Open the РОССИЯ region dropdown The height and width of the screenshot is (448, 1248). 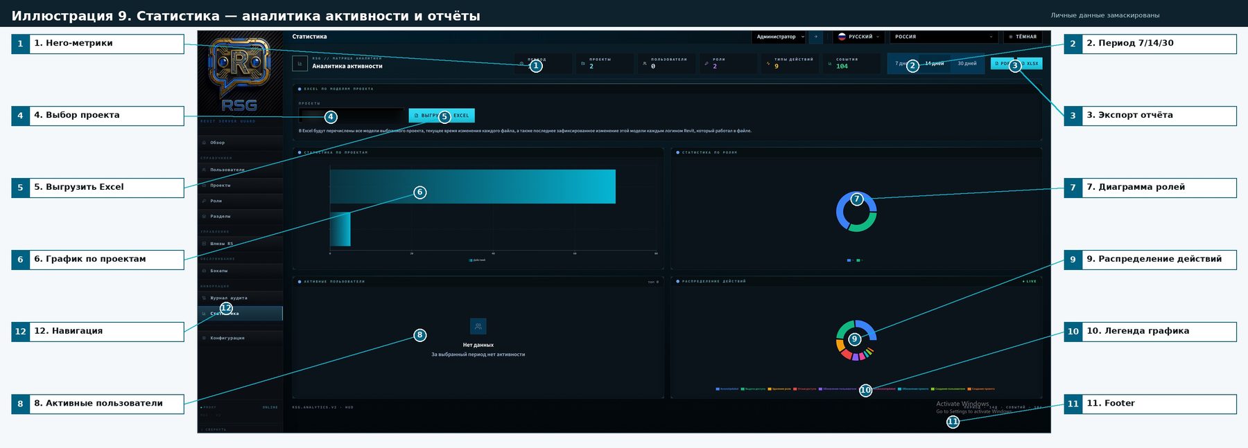(944, 37)
